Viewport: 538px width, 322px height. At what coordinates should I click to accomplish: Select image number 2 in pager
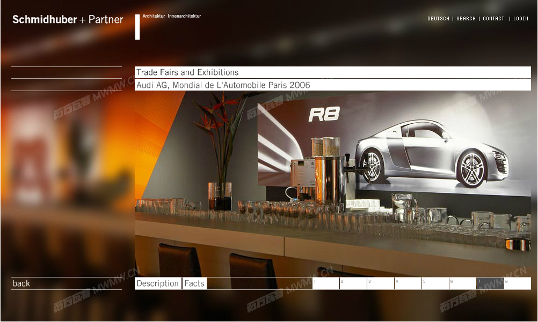point(353,283)
